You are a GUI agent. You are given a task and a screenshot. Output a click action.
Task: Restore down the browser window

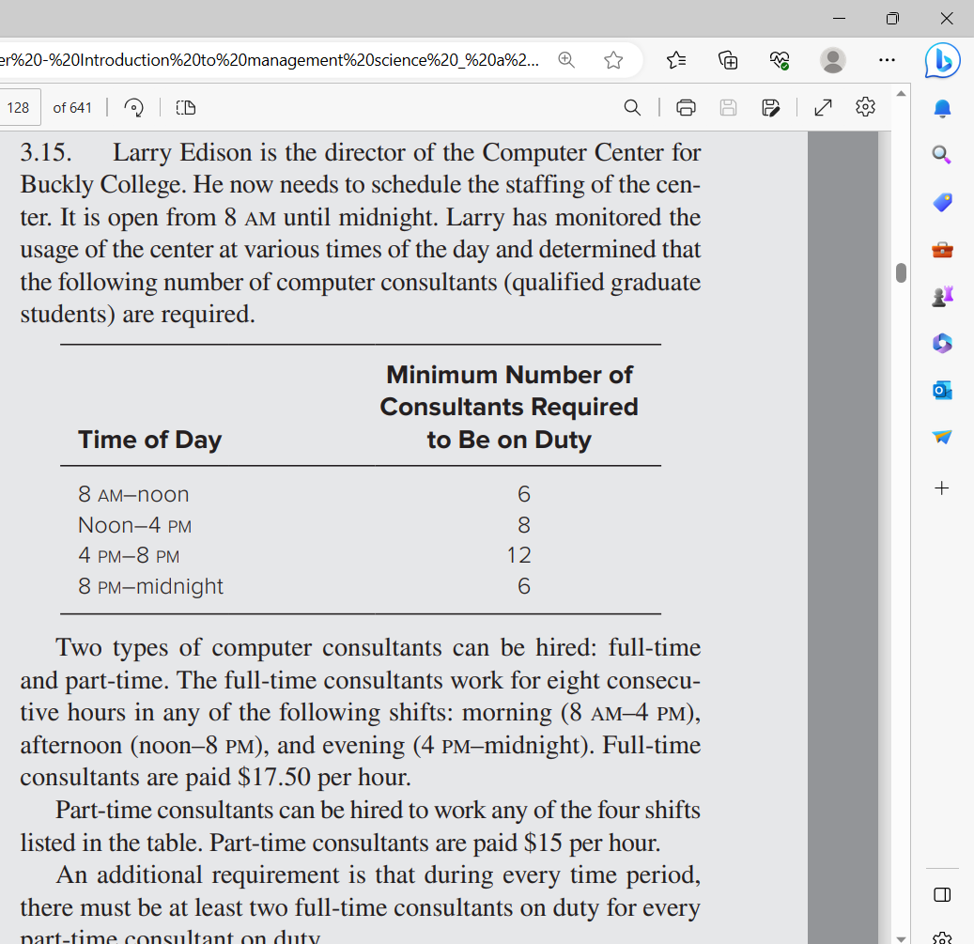[x=892, y=18]
